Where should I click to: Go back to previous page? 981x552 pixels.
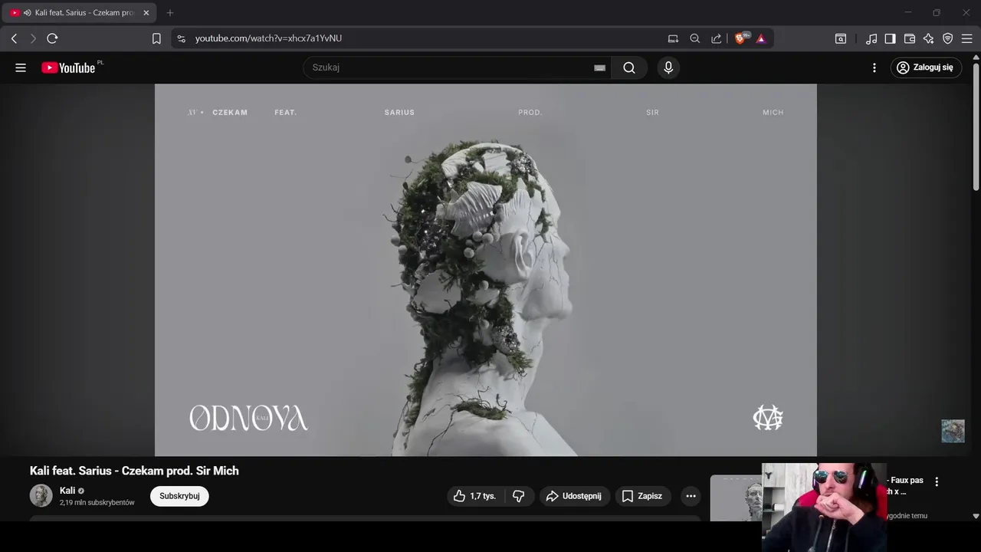pos(14,38)
